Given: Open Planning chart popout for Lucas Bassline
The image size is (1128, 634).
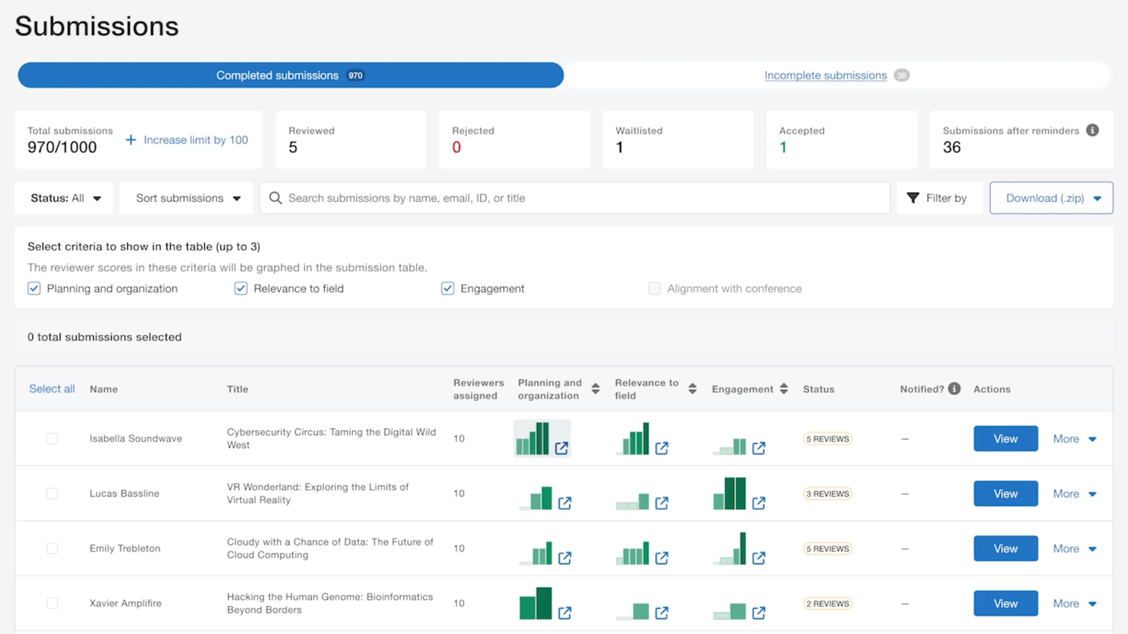Looking at the screenshot, I should coord(565,503).
